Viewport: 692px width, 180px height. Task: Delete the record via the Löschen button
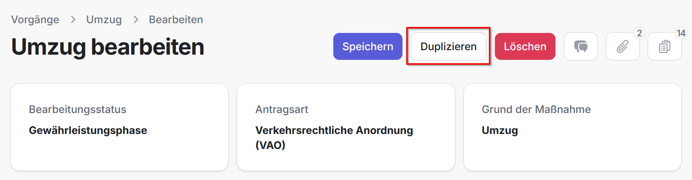(525, 46)
